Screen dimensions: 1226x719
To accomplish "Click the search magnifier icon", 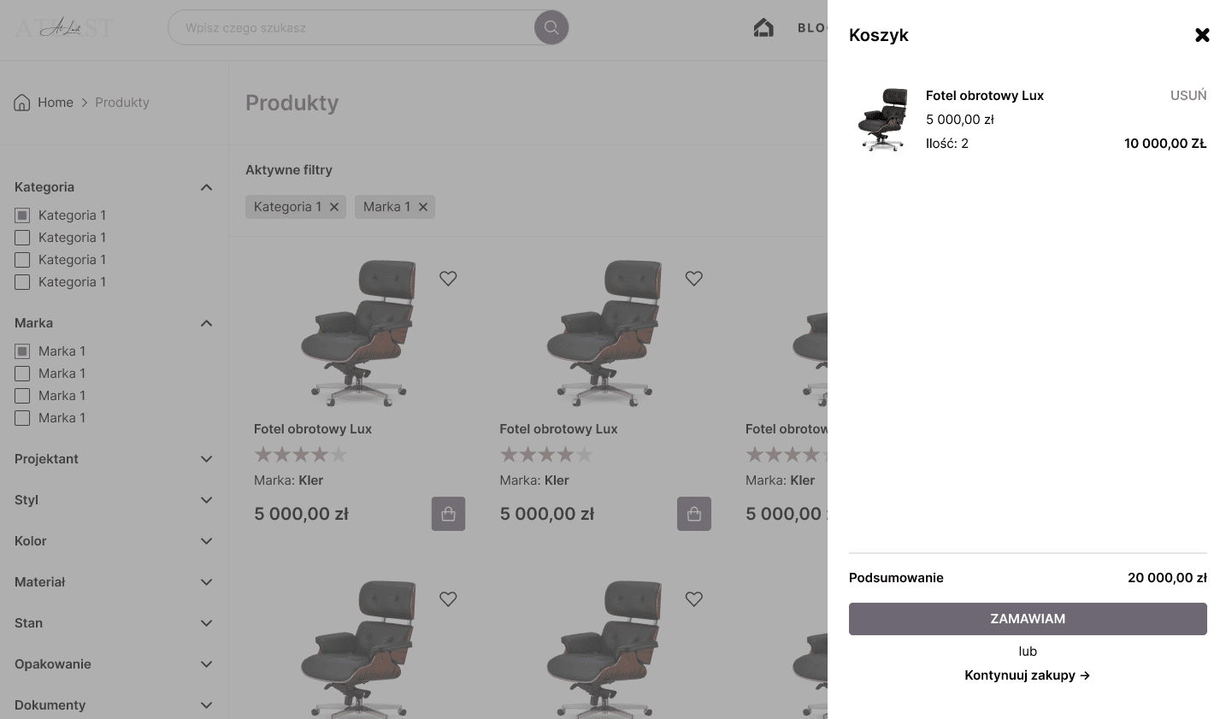I will [551, 27].
